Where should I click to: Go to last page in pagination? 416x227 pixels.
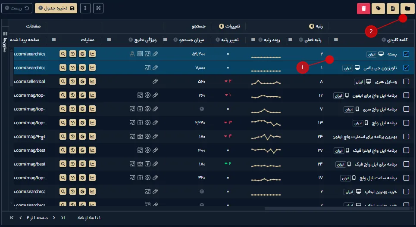[x=63, y=218]
